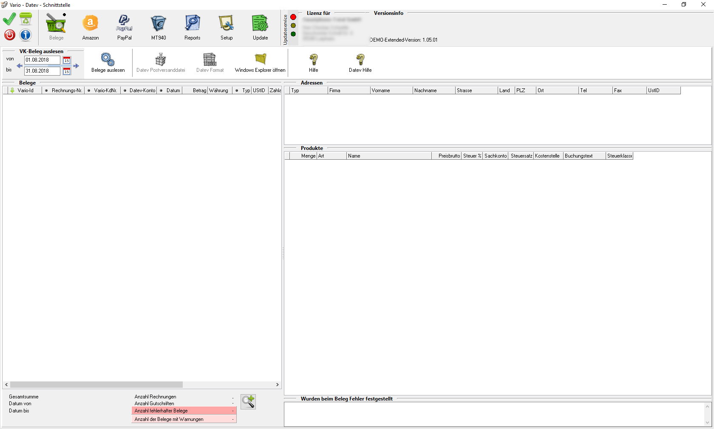Open Datev Hilfe help
This screenshot has width=714, height=429.
pyautogui.click(x=360, y=59)
